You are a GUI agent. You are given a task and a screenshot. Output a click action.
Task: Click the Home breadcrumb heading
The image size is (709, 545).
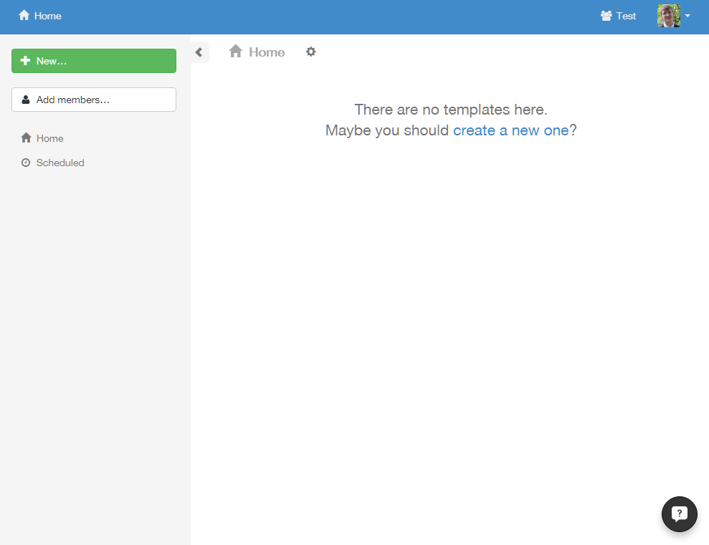coord(257,52)
